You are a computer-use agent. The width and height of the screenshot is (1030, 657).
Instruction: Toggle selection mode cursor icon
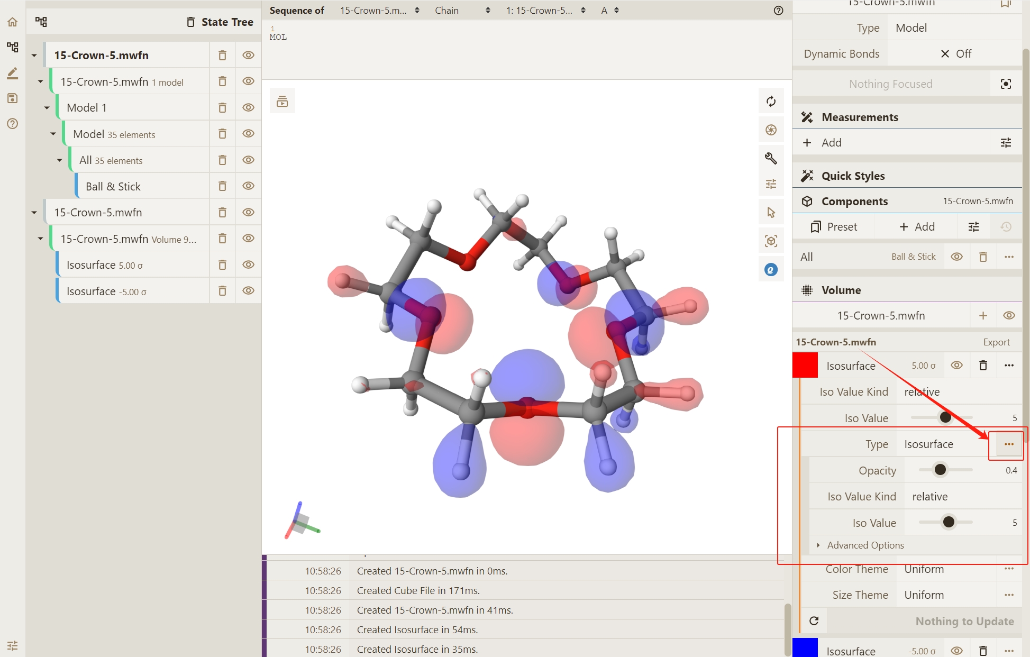click(x=771, y=213)
